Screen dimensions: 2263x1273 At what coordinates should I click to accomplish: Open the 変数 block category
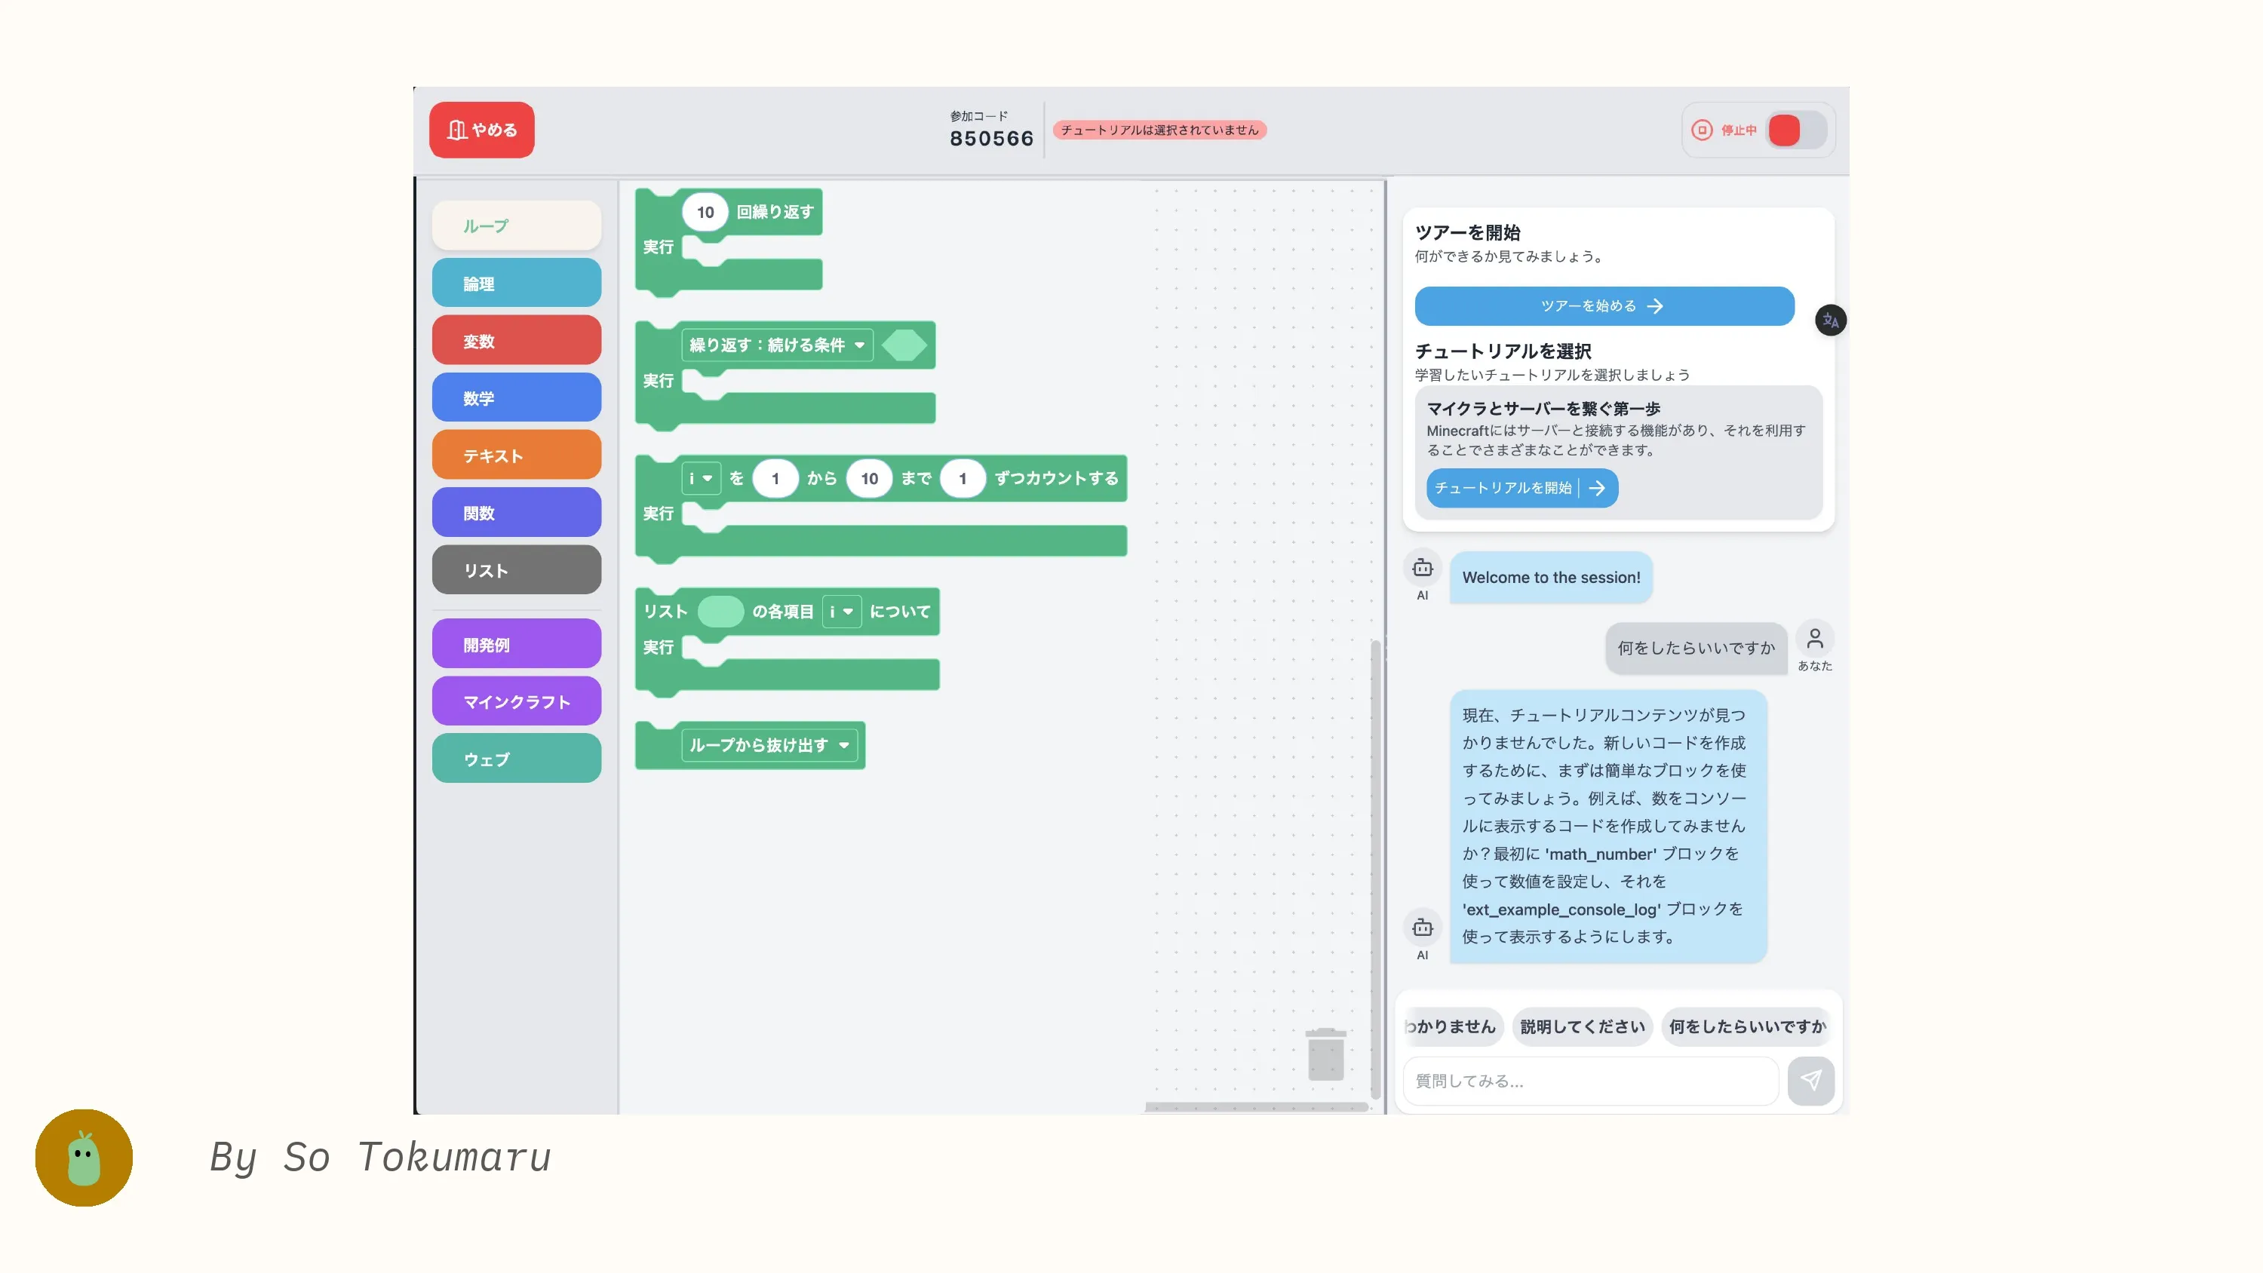coord(517,340)
